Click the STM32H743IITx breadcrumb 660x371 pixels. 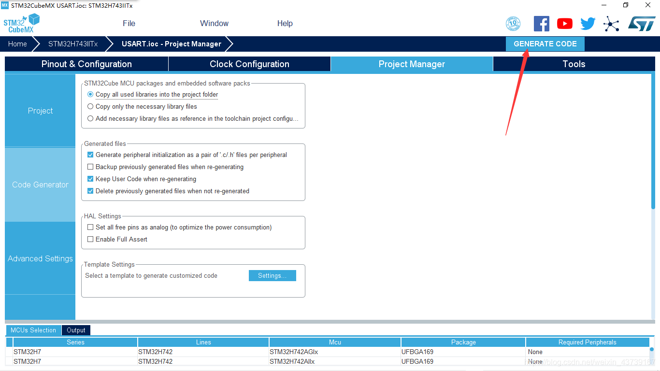(x=73, y=43)
